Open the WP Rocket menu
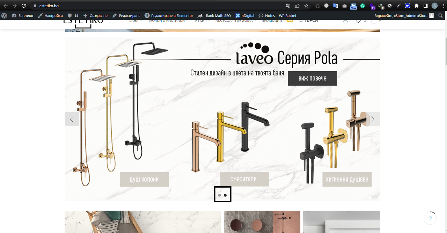The width and height of the screenshot is (447, 233). 287,16
